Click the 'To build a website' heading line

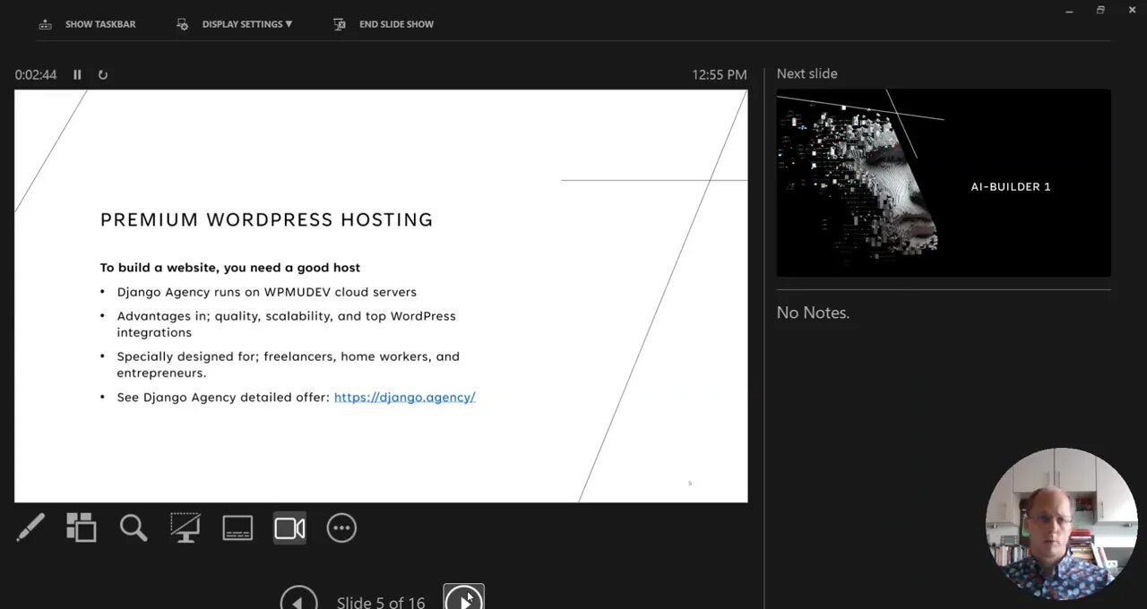pyautogui.click(x=230, y=267)
